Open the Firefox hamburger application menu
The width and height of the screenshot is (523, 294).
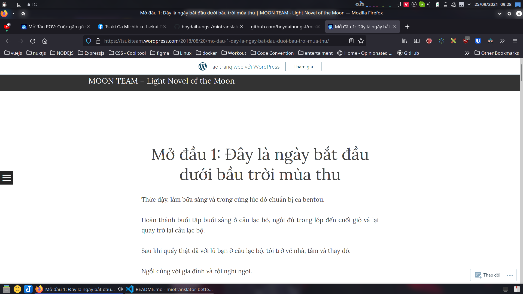click(x=515, y=41)
